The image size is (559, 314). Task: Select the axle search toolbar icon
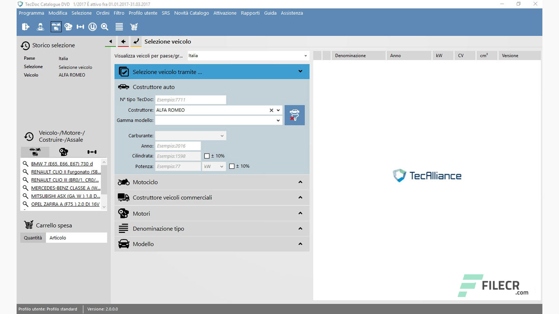coord(80,27)
